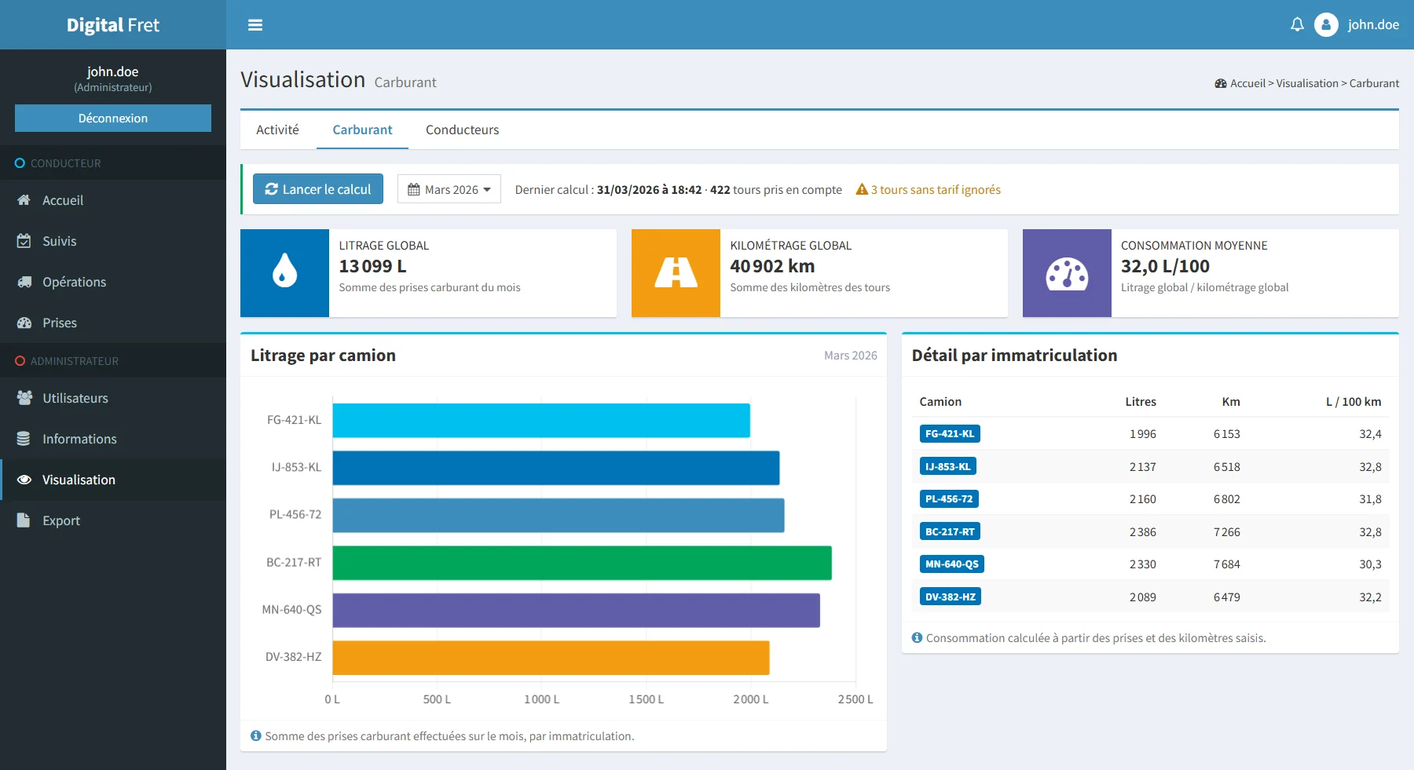Click the 7 266 km value for BC-217-RT
The width and height of the screenshot is (1414, 770).
pos(1227,531)
